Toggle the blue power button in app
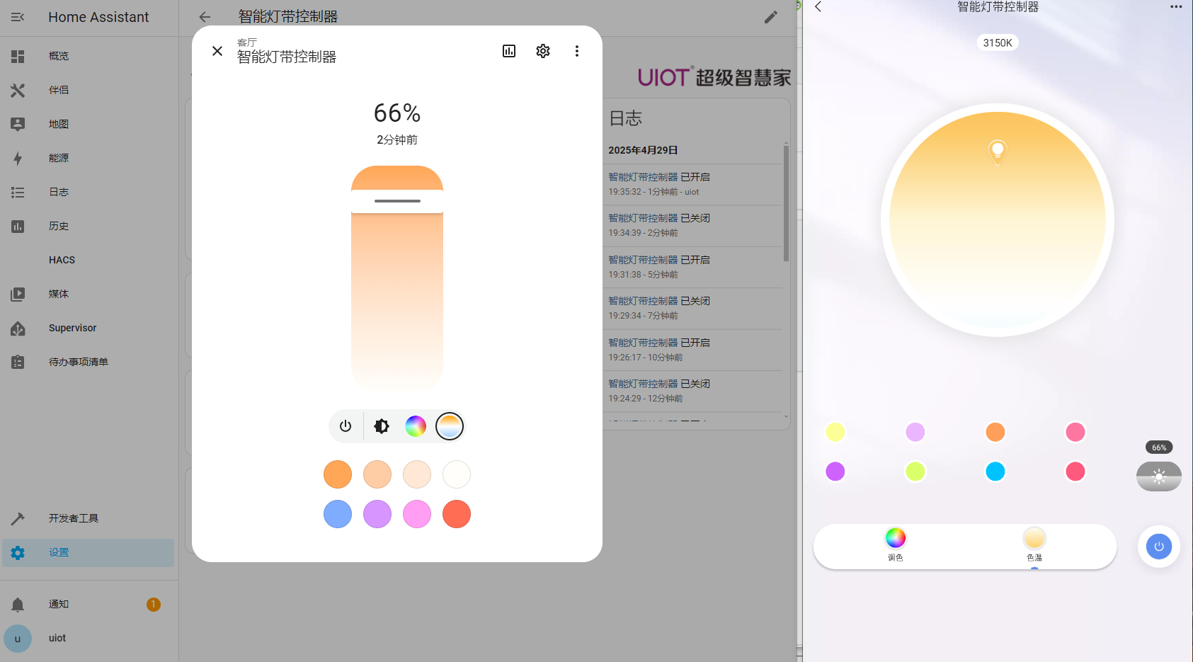Screen dimensions: 1193x662 (x=1159, y=547)
